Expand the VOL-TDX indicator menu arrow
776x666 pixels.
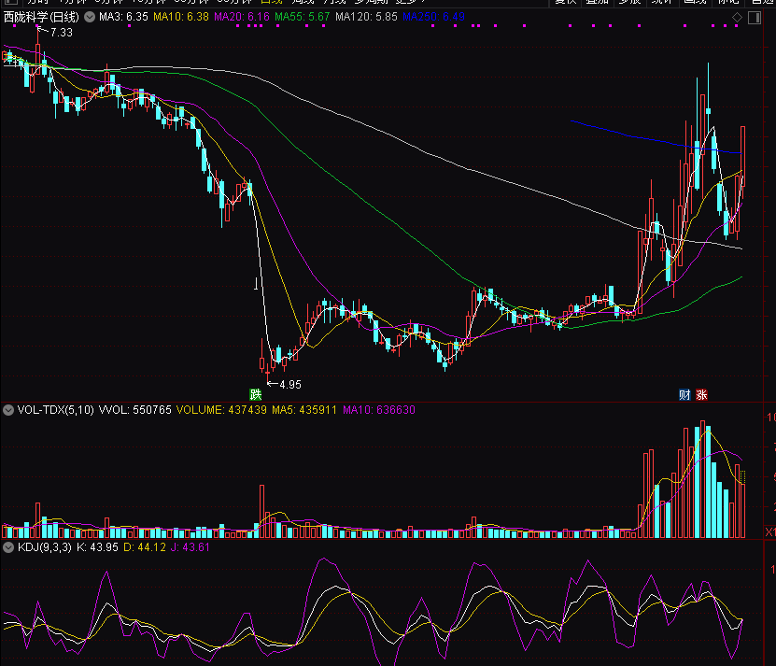8,410
